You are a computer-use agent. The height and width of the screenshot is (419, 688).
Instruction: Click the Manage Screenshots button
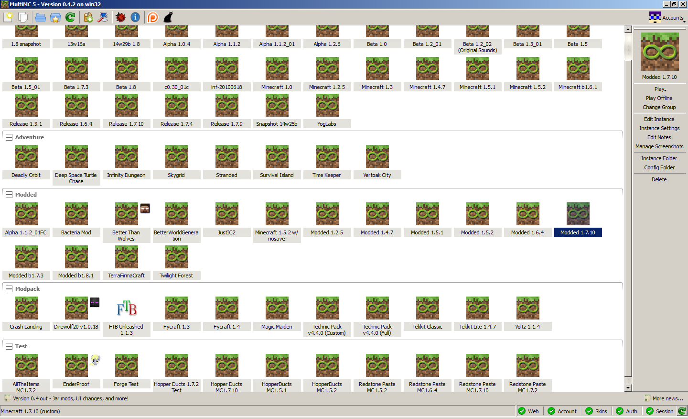(659, 146)
